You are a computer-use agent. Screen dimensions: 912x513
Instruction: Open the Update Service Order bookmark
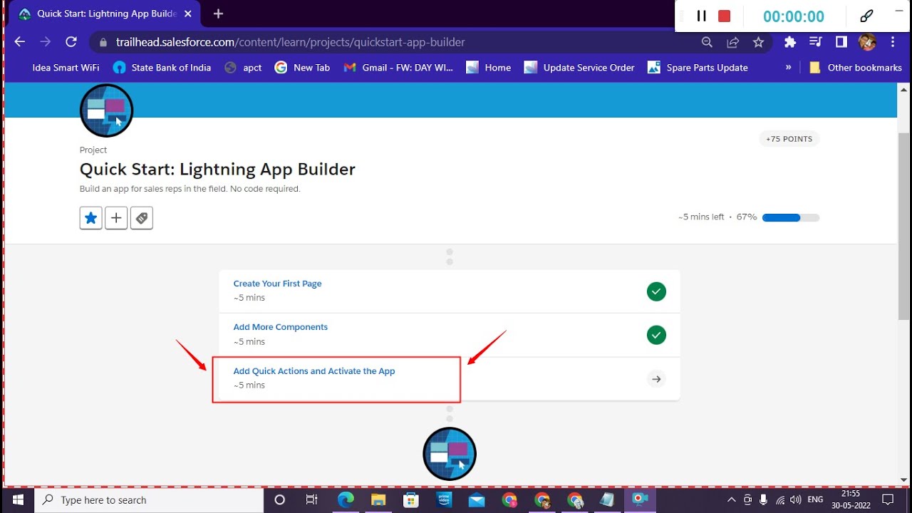579,68
